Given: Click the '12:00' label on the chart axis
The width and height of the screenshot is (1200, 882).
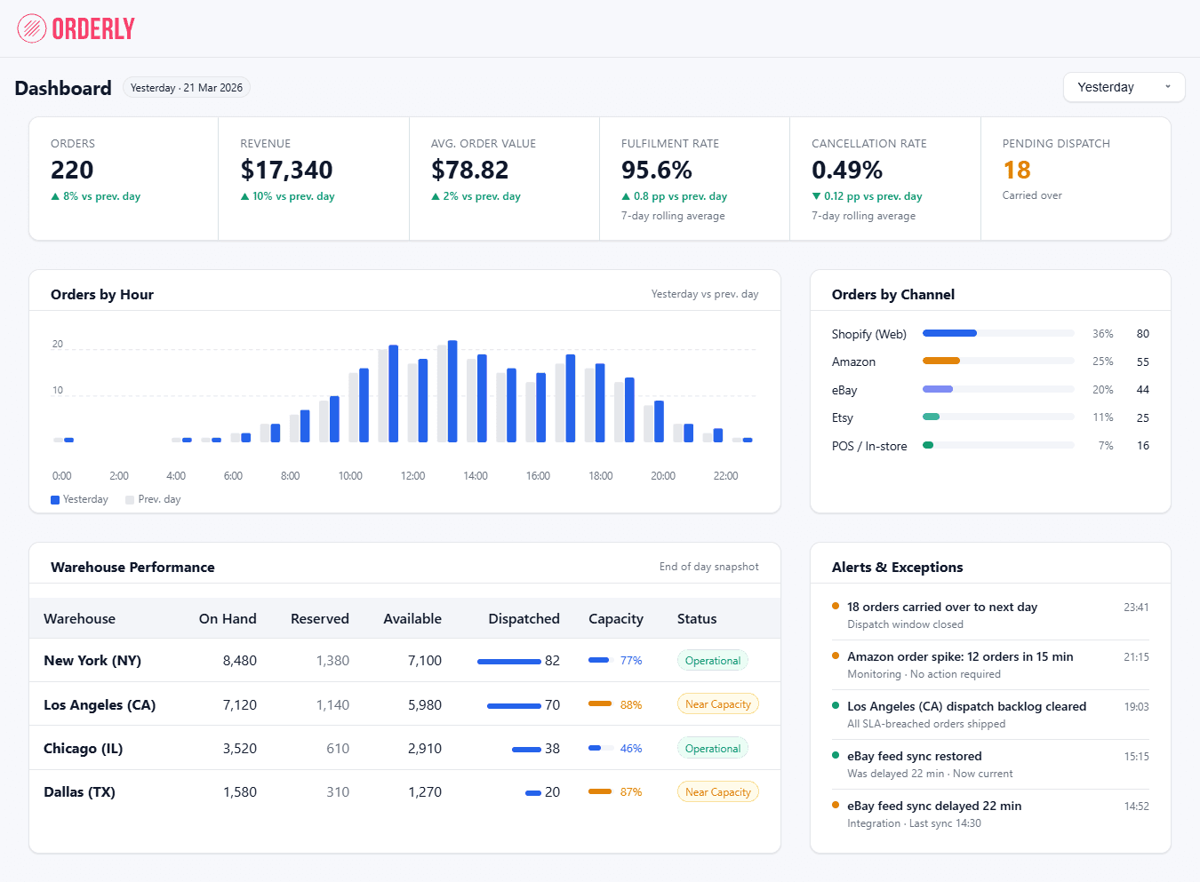Looking at the screenshot, I should (x=412, y=476).
